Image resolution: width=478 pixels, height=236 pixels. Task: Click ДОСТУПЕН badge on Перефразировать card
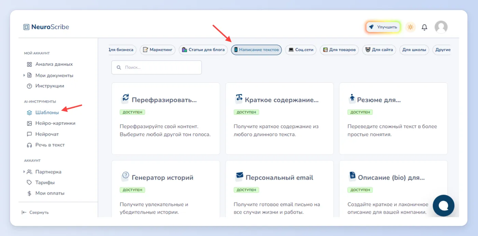[x=132, y=112]
